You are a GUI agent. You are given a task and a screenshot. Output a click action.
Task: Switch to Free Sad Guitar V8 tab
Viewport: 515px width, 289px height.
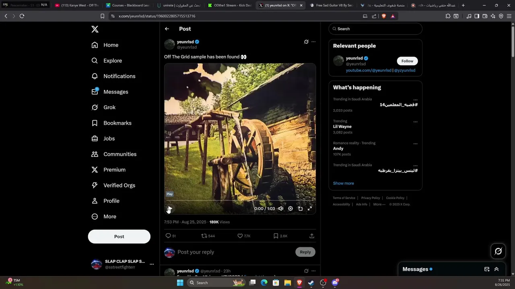coord(332,5)
